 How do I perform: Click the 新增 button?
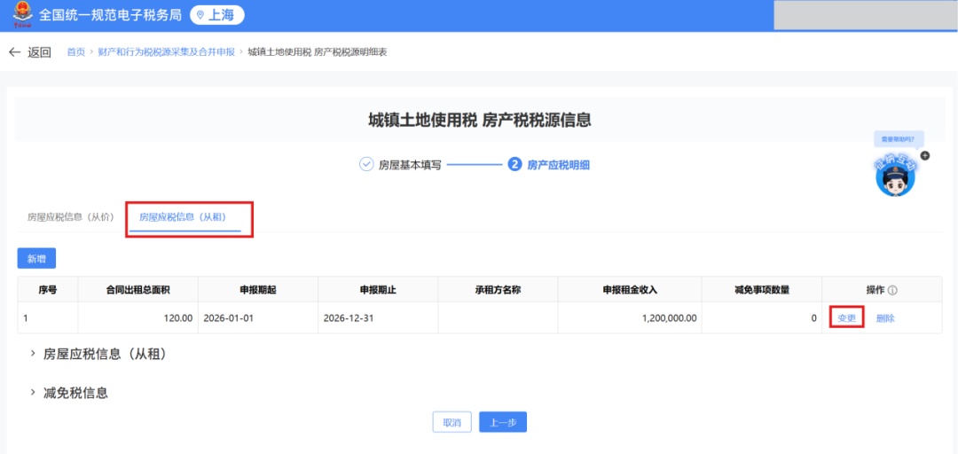click(x=36, y=259)
